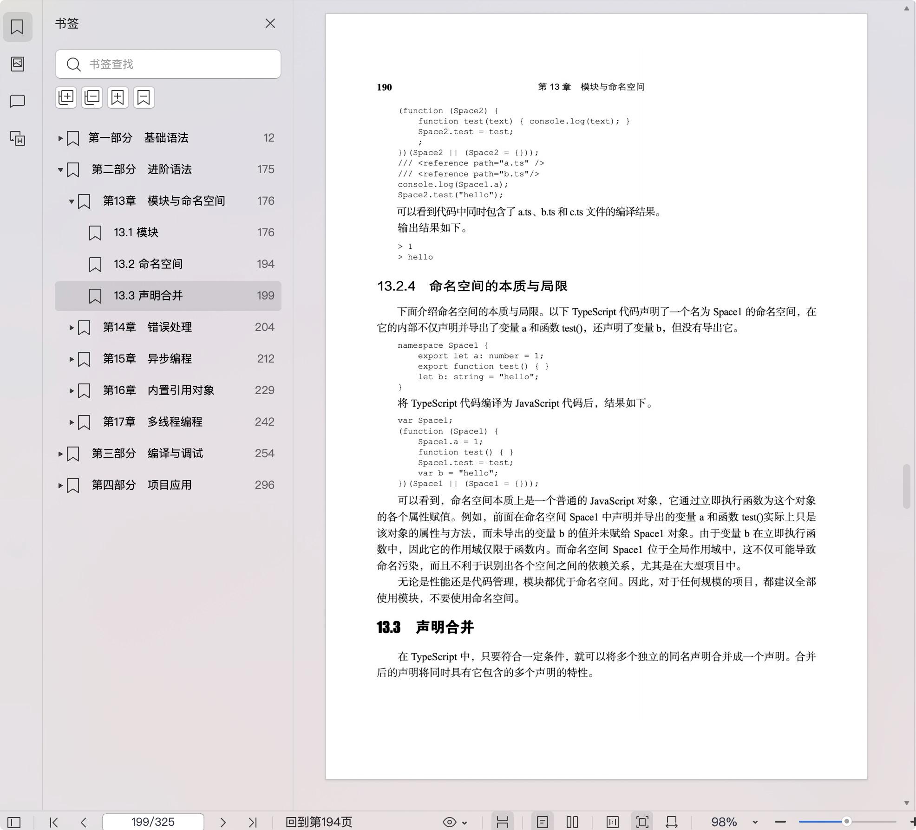Click scrollbar up arrow

[906, 8]
